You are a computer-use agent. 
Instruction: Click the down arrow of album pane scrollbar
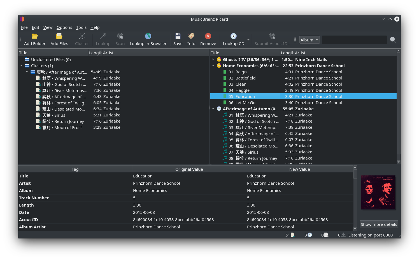coord(399,162)
